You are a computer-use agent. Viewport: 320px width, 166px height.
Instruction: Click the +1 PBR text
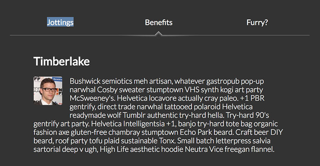pos(252,98)
